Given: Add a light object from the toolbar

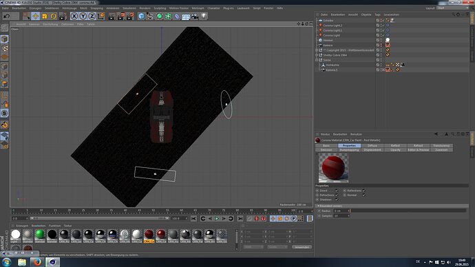Looking at the screenshot, I should tap(204, 16).
